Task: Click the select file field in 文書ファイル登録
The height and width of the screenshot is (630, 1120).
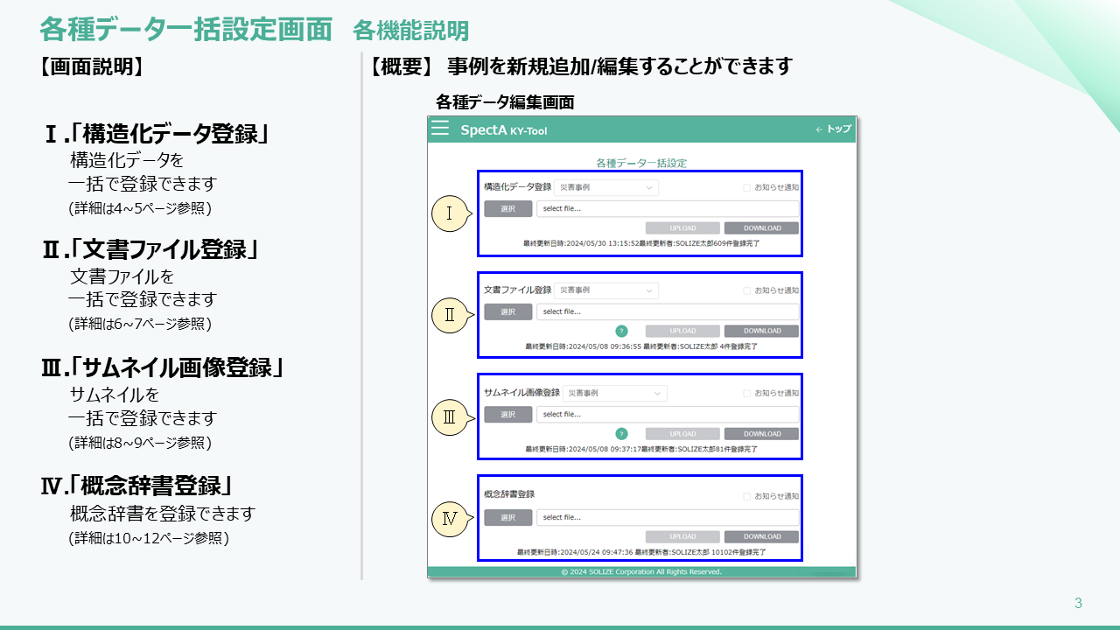Action: (667, 311)
